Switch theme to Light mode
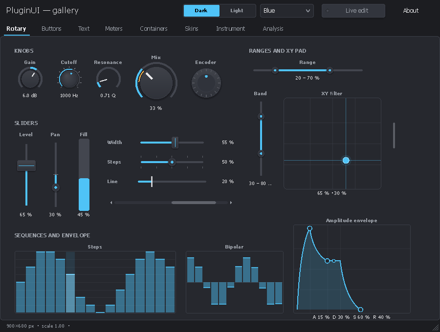The image size is (440, 332). (x=237, y=11)
